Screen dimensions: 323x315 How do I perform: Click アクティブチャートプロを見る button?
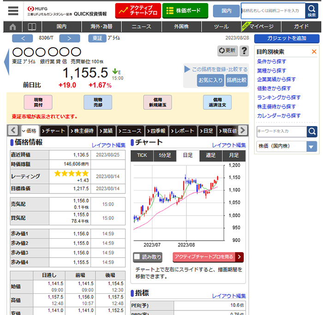[x=208, y=257]
